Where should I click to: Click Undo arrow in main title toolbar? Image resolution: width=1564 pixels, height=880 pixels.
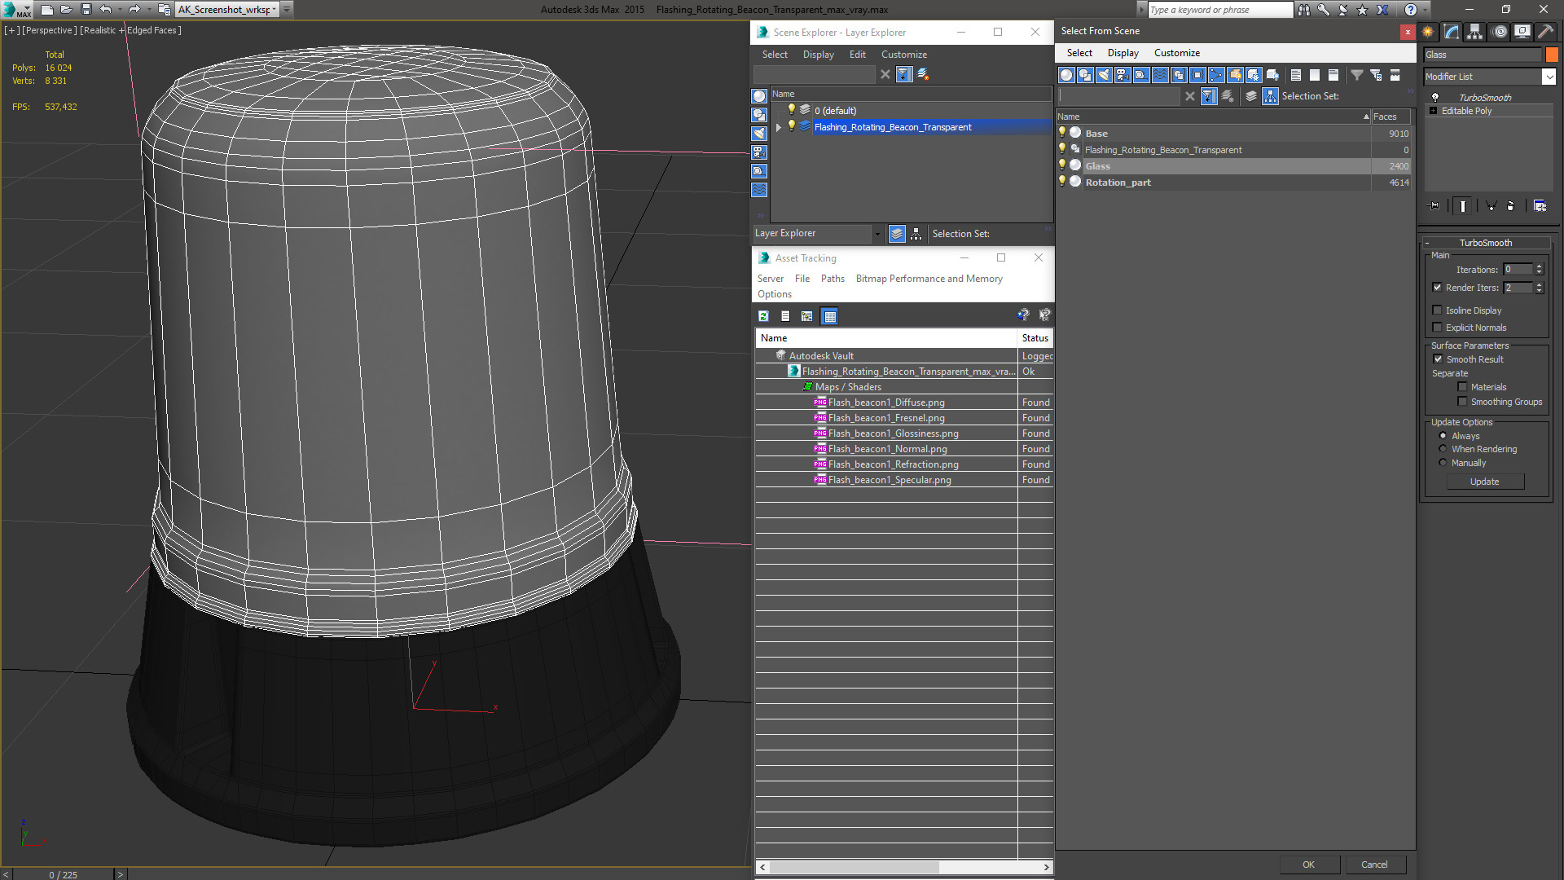point(105,10)
